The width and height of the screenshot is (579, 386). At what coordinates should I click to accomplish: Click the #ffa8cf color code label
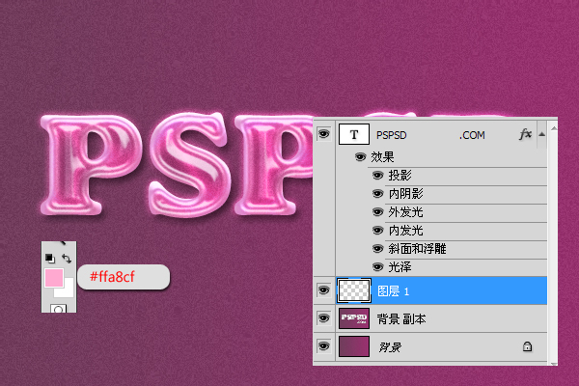(113, 277)
